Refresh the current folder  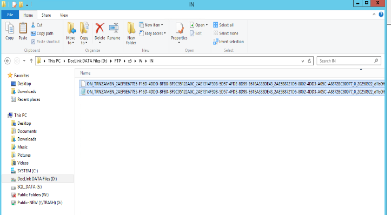click(309, 61)
